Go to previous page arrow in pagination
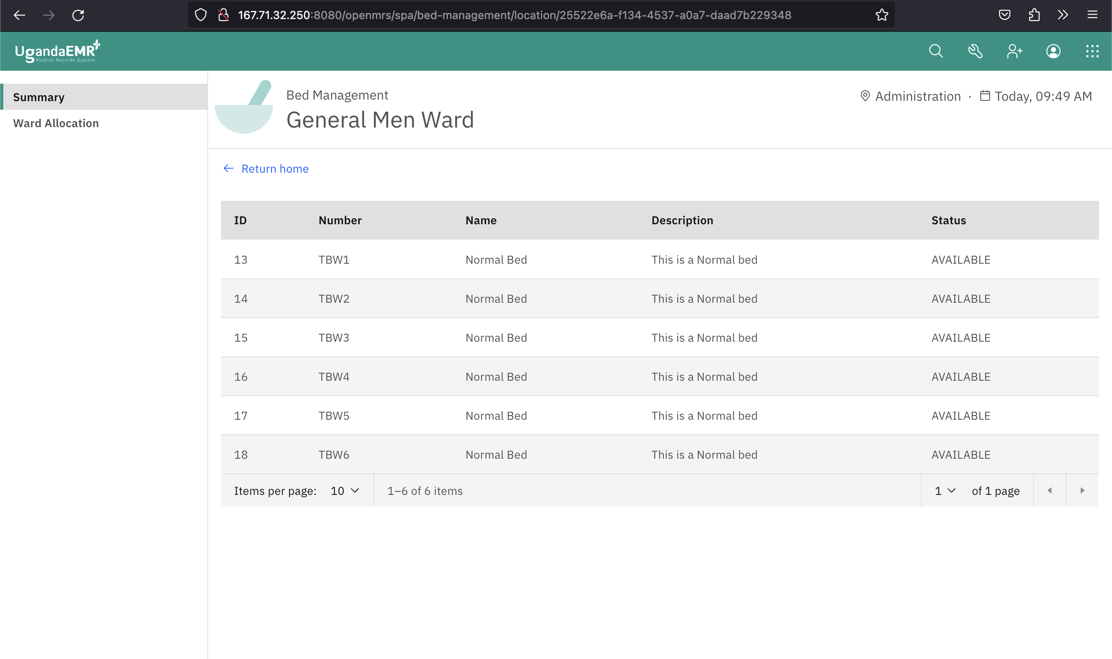 1050,491
